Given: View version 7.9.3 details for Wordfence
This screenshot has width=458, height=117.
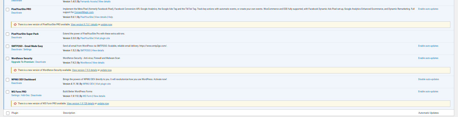Looking at the screenshot, I should pos(85,70).
